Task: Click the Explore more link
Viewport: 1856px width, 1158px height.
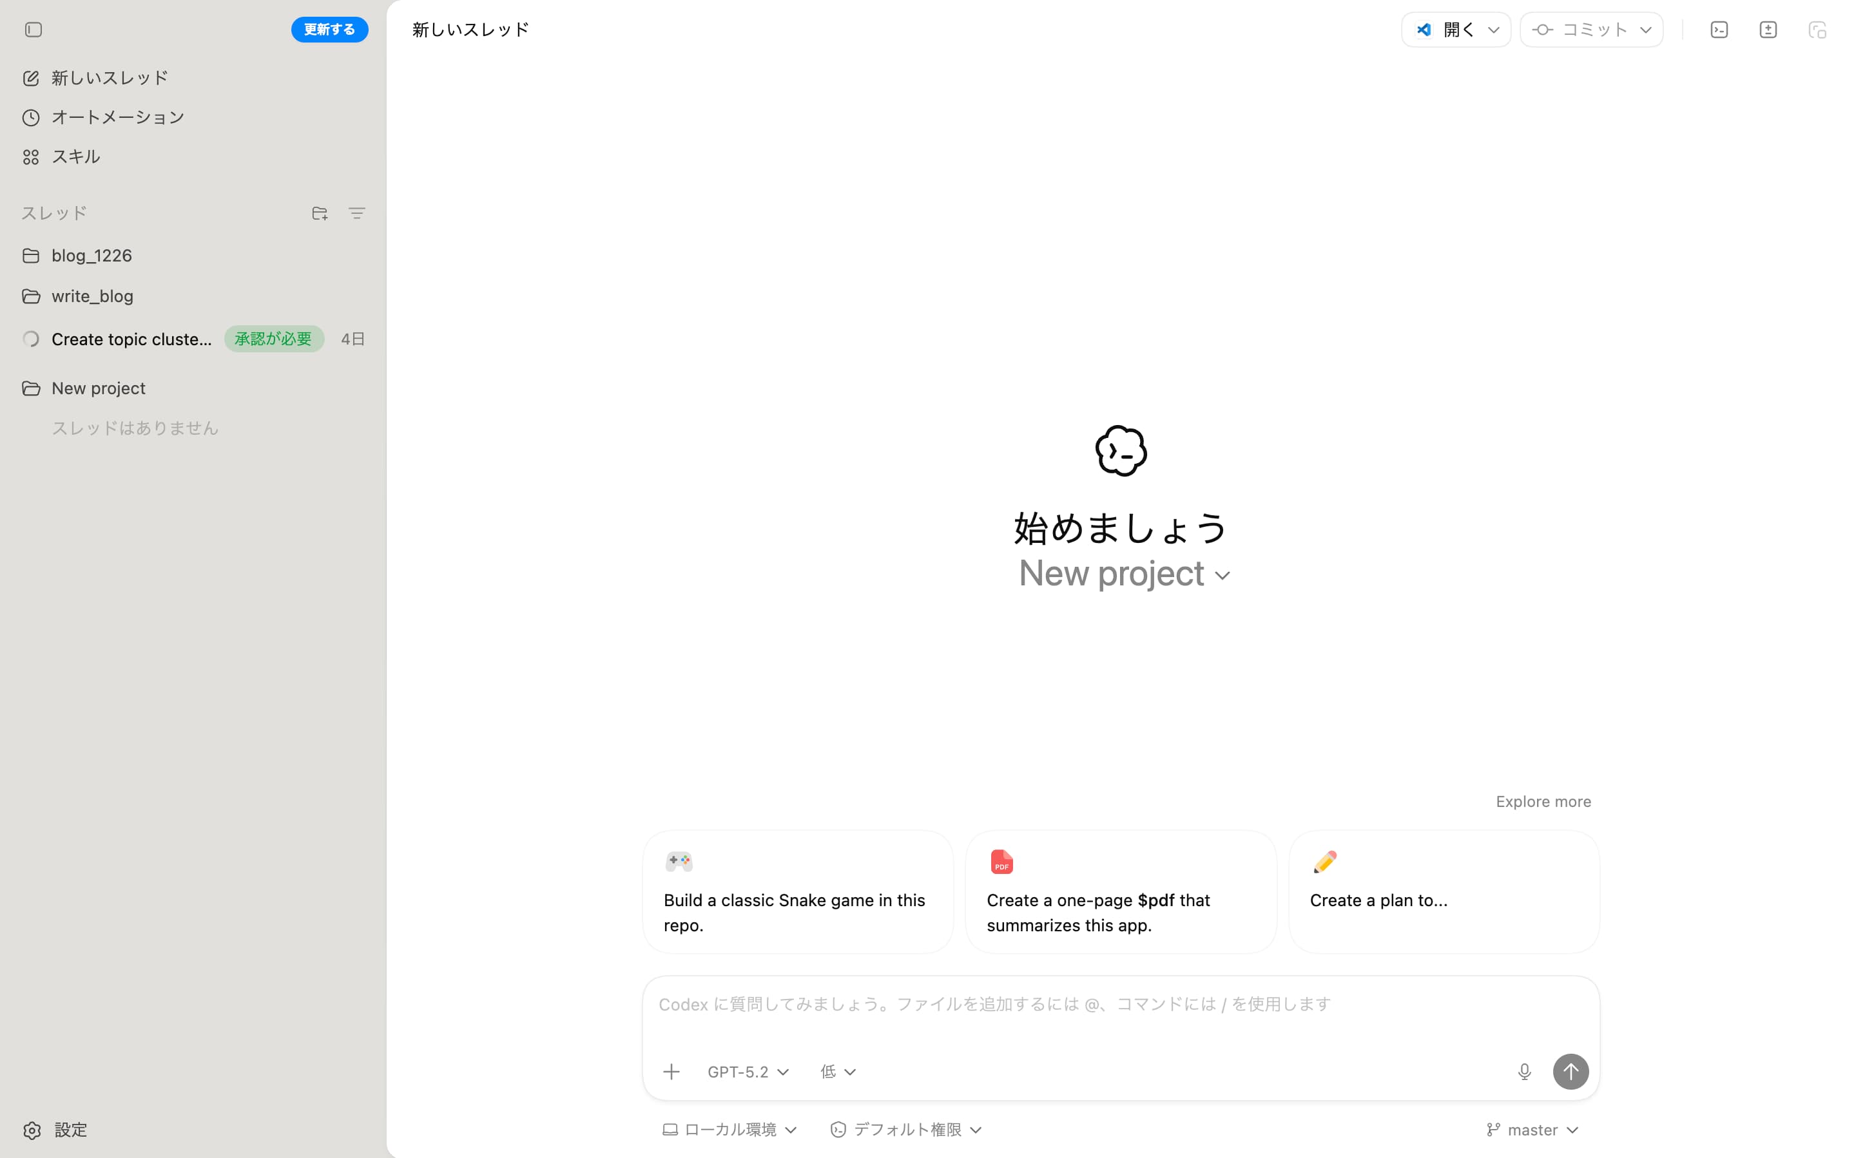Action: (x=1543, y=801)
